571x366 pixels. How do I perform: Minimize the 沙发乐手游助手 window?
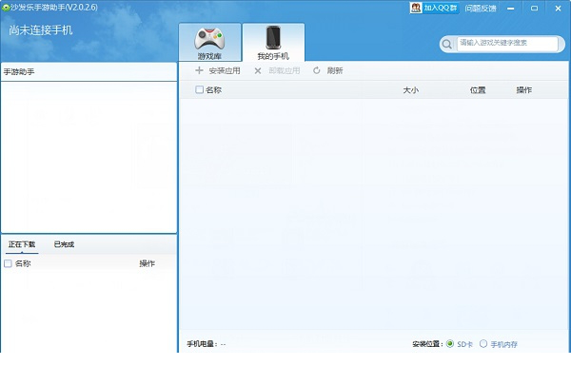pos(510,8)
